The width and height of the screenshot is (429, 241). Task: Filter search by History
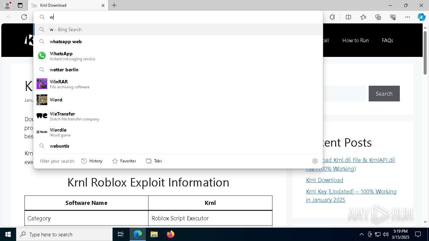pos(92,161)
